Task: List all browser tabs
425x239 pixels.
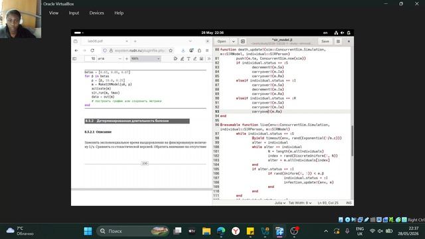Action: 191,41
